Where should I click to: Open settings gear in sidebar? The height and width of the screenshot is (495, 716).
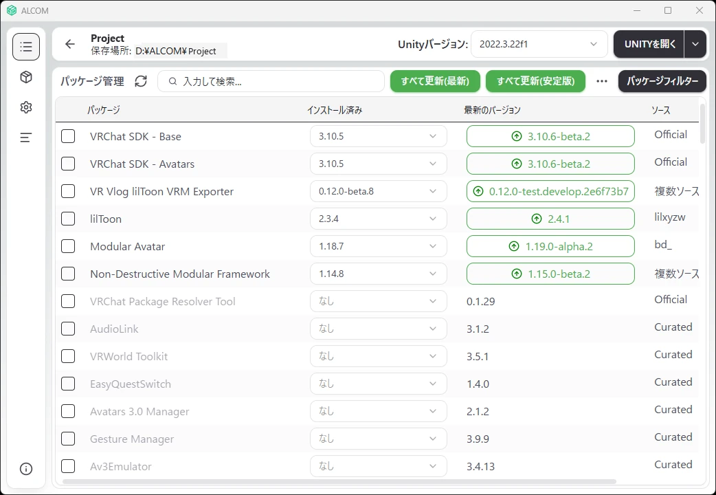tap(26, 107)
